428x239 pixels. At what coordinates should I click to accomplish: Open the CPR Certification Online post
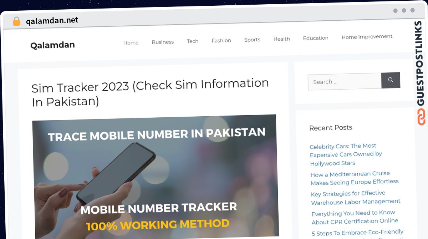pyautogui.click(x=355, y=217)
